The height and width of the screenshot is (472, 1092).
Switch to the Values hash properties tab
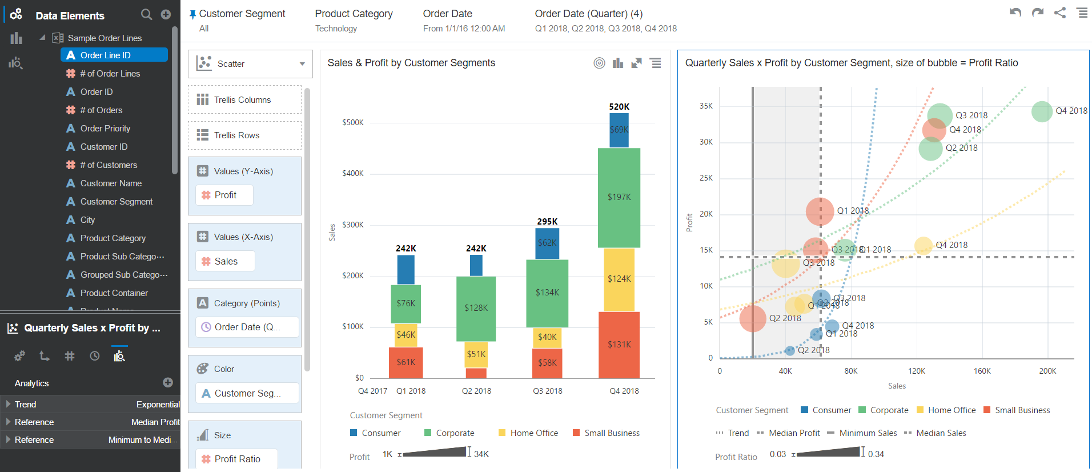[70, 356]
